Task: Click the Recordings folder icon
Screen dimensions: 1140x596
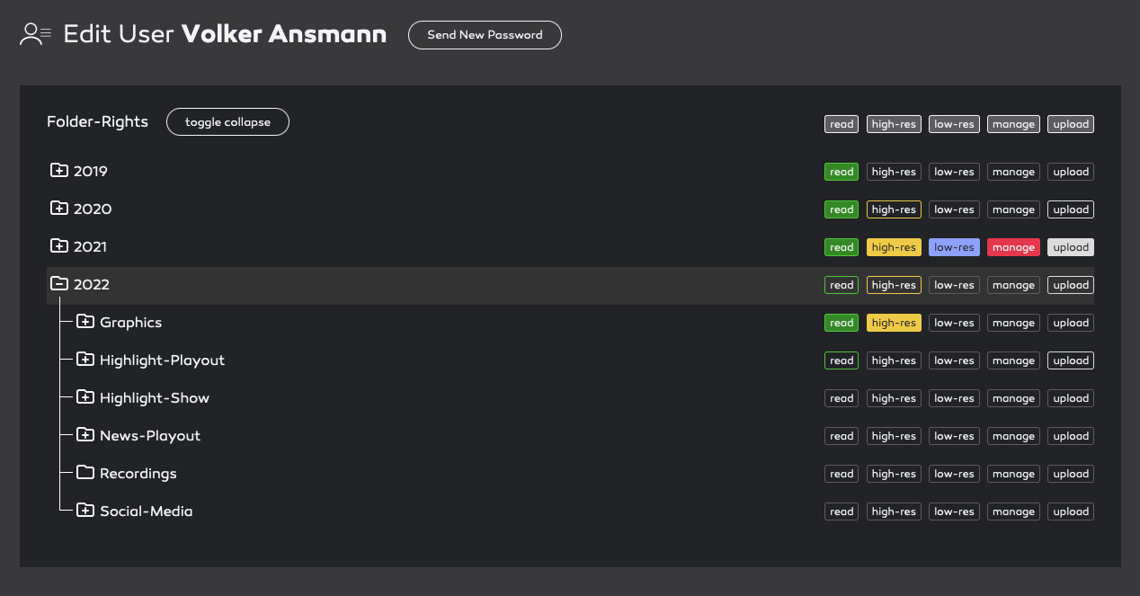Action: [x=85, y=472]
